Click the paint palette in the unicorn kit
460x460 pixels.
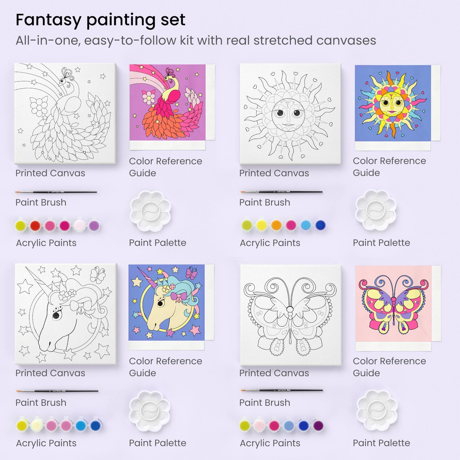click(x=149, y=411)
